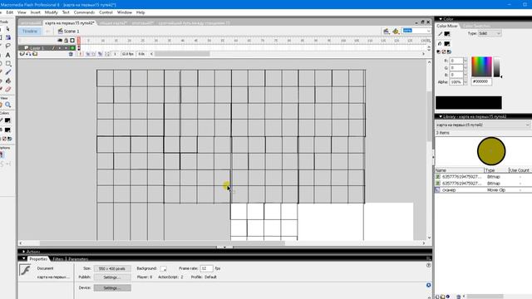Toggle Onion Skin in the timeline

pos(87,54)
